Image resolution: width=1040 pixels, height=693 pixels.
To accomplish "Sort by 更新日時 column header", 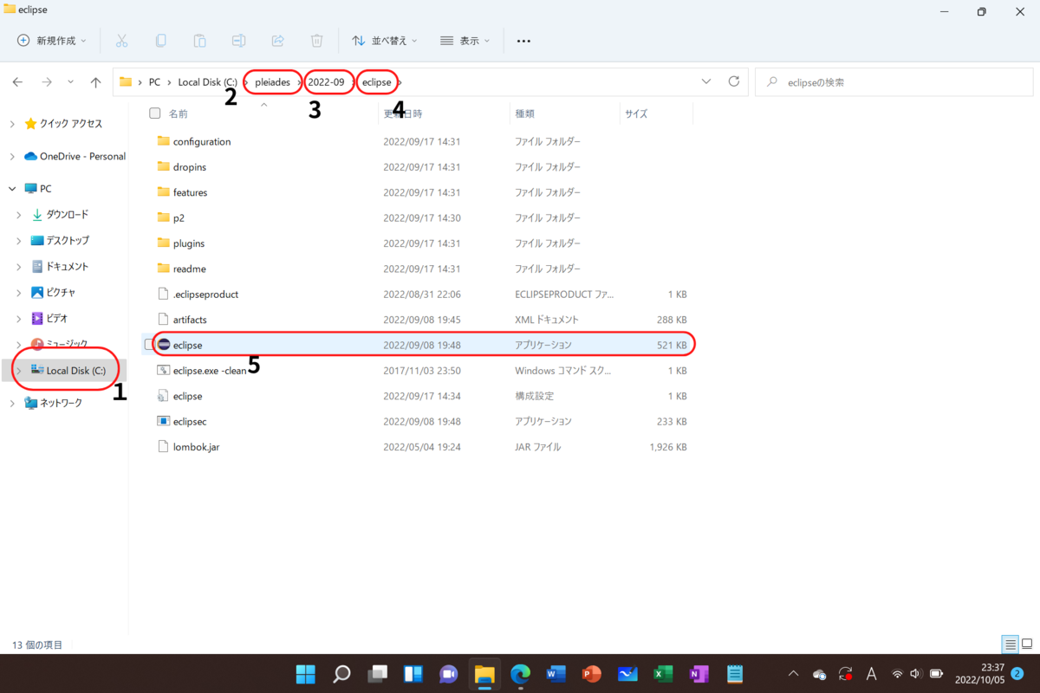I will [x=404, y=113].
